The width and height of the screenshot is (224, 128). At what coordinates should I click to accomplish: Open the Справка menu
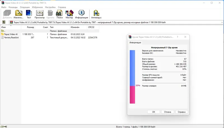[x=62, y=7]
